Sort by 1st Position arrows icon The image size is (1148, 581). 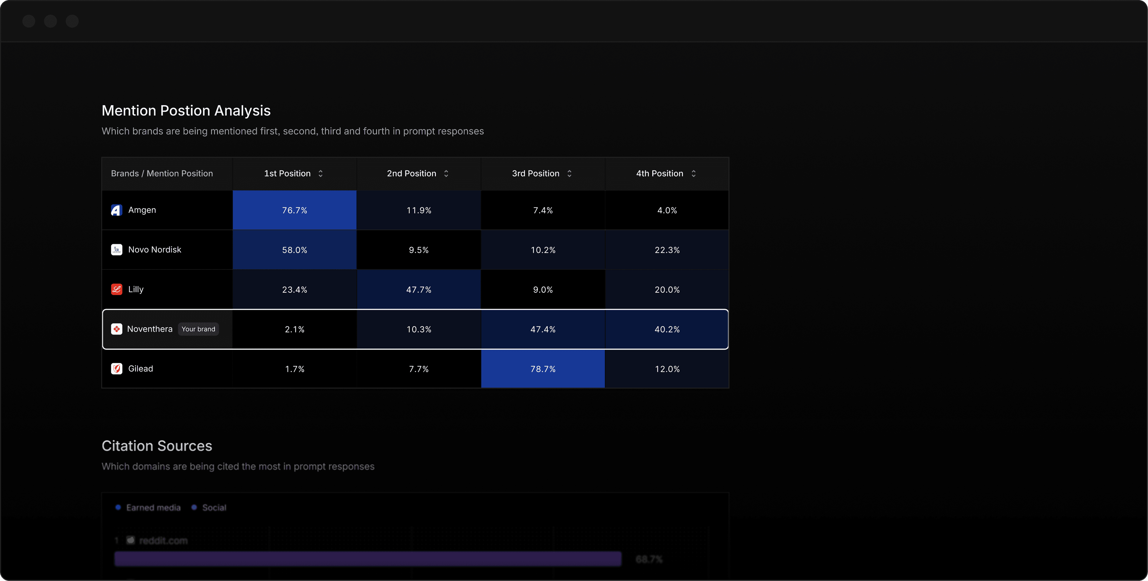point(320,173)
